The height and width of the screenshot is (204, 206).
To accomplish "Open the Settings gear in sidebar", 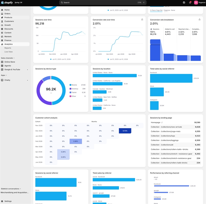I will coord(2,201).
